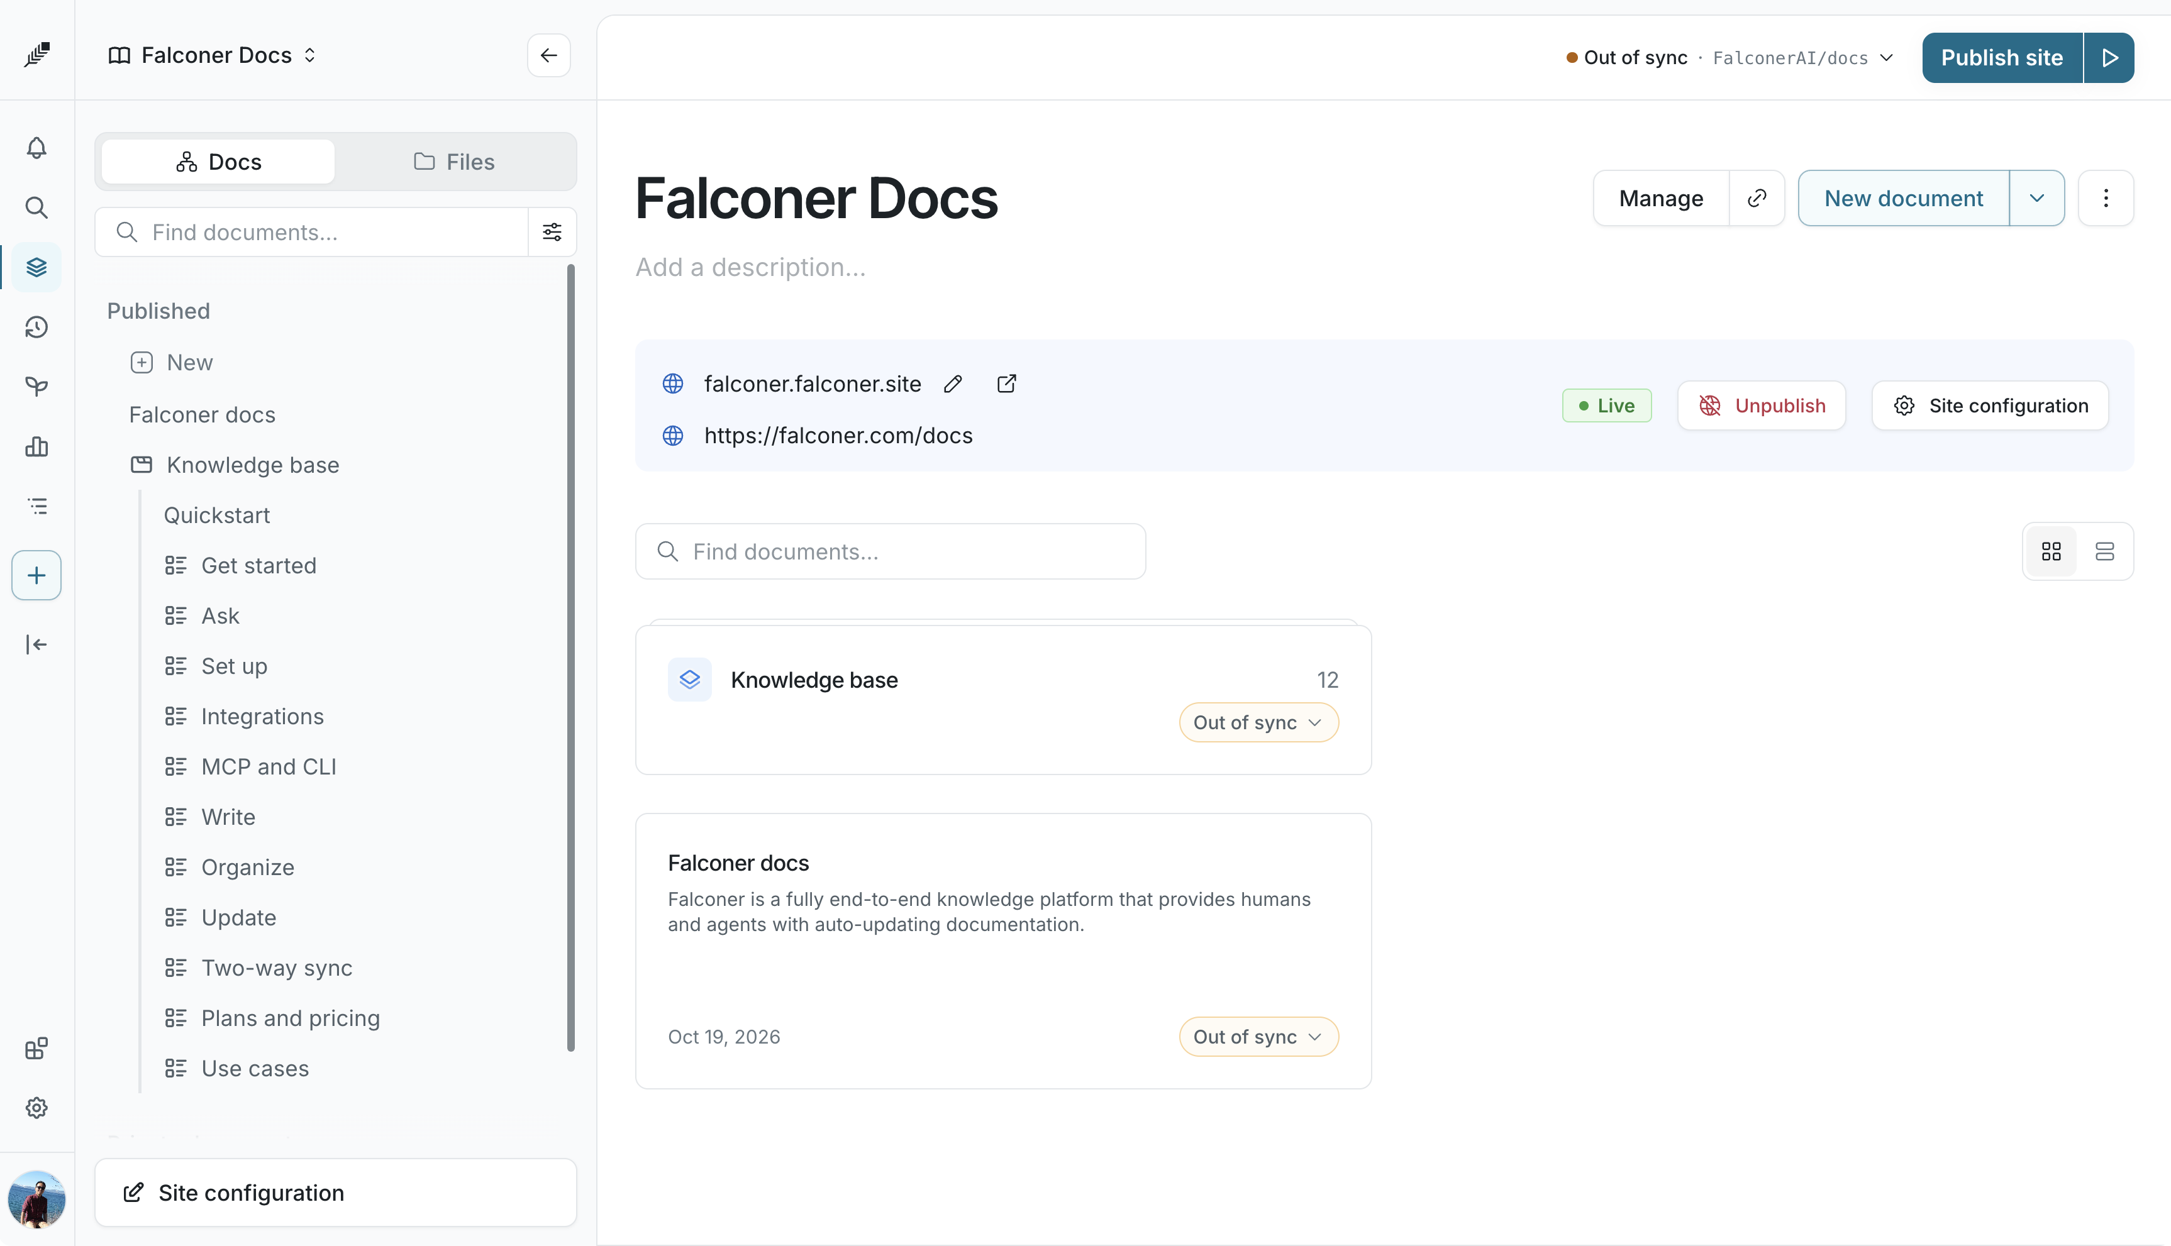Viewport: 2171px width, 1246px height.
Task: Select Quickstart section in tree
Action: (x=216, y=515)
